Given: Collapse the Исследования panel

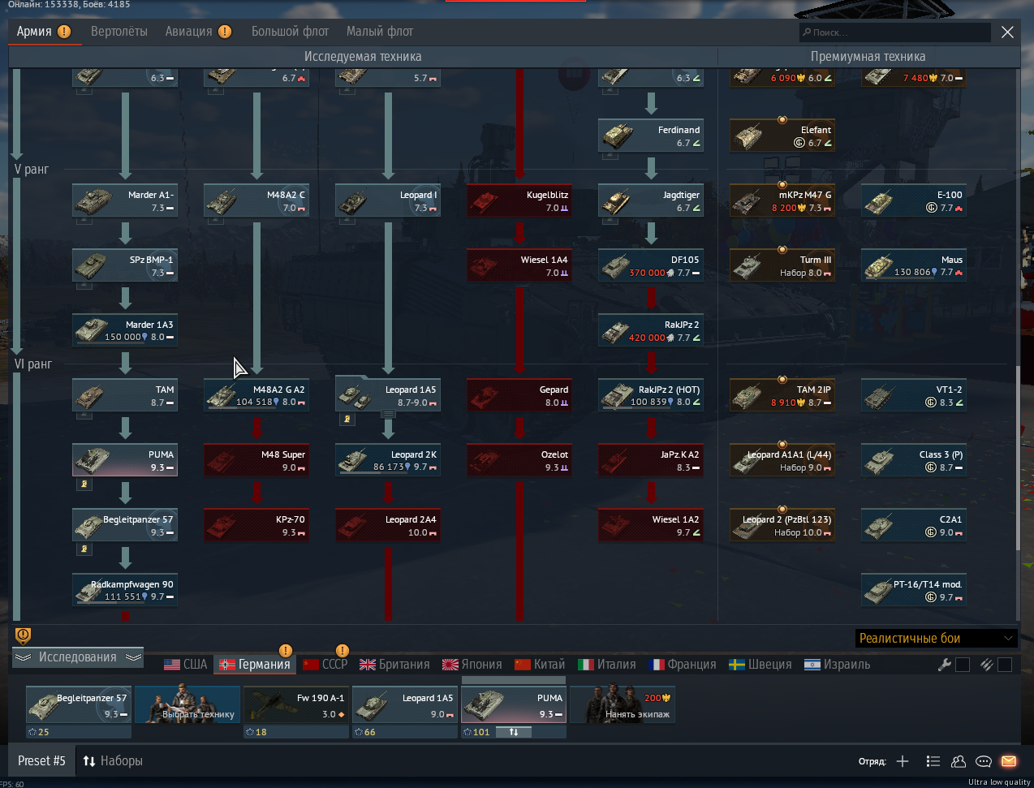Looking at the screenshot, I should pos(78,657).
